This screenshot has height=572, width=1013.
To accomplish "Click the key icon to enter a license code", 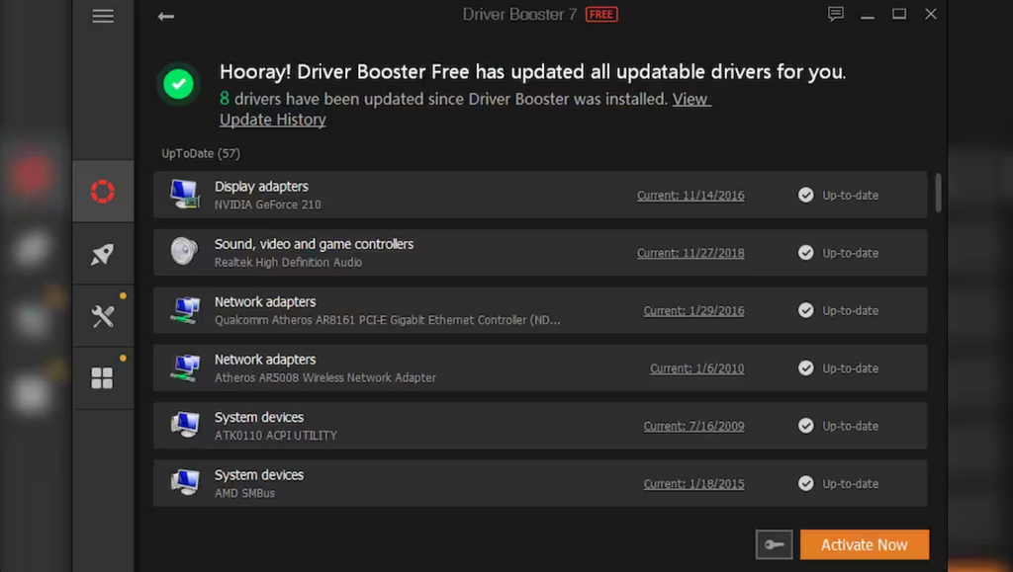I will pyautogui.click(x=774, y=544).
